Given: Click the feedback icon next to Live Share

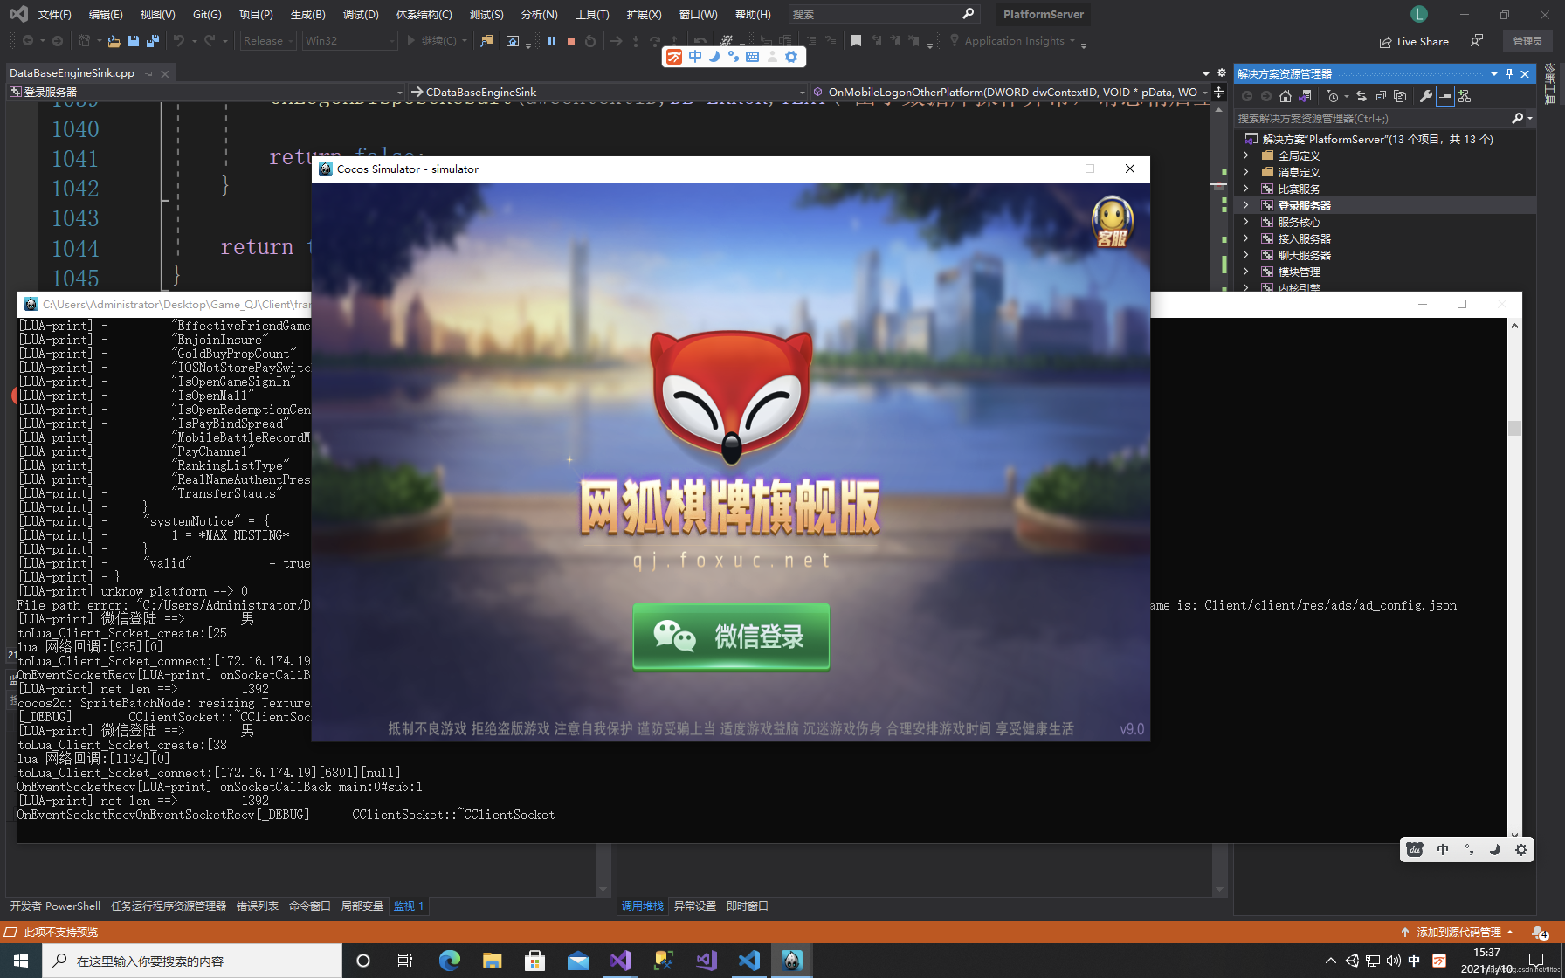Looking at the screenshot, I should coord(1476,41).
